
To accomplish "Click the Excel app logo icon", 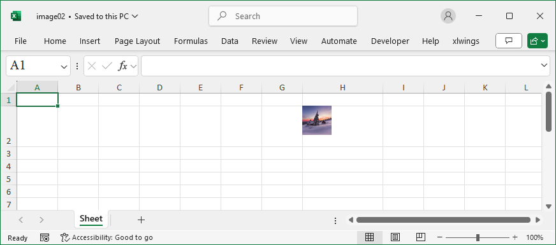I will pyautogui.click(x=15, y=17).
